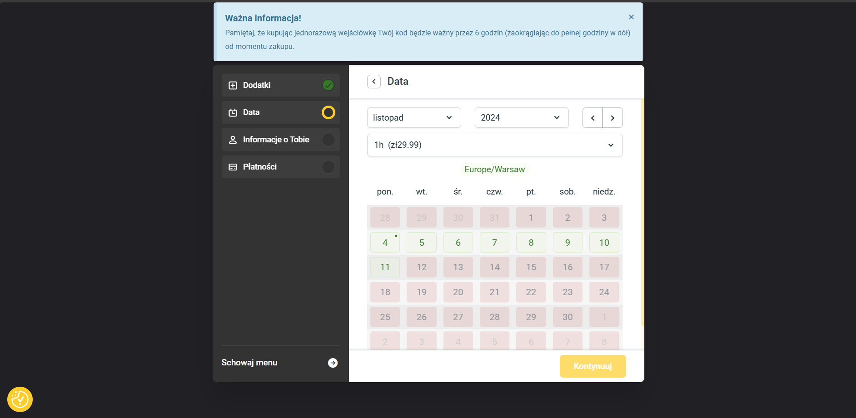Select November 4 in the calendar
This screenshot has height=418, width=856.
tap(385, 243)
